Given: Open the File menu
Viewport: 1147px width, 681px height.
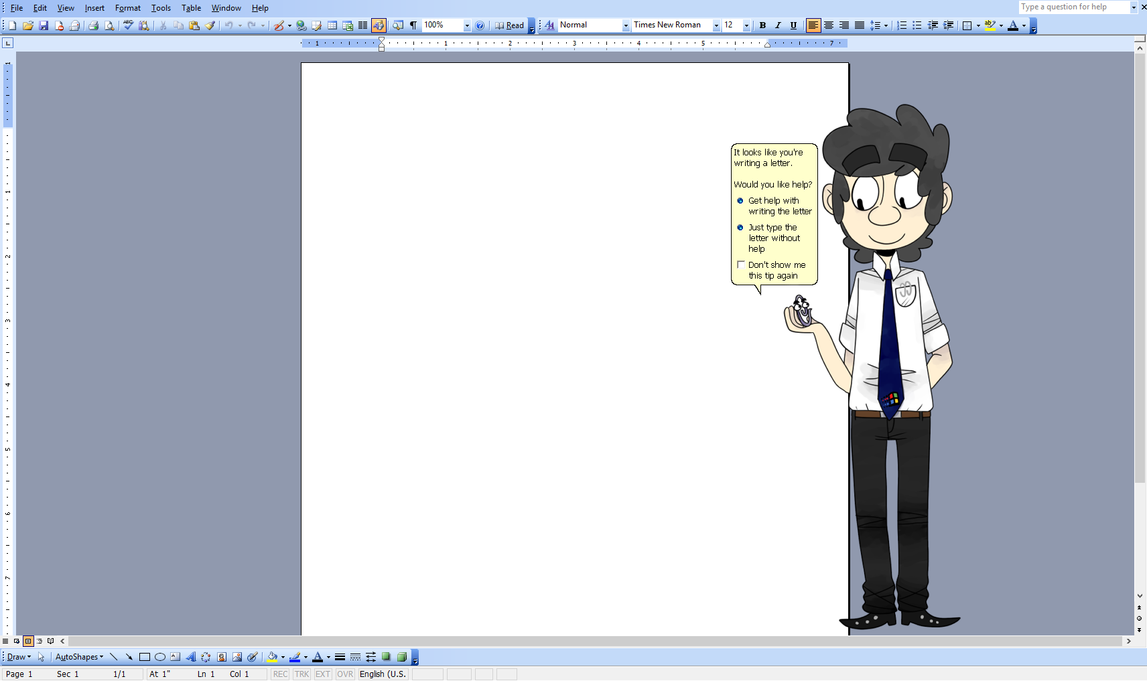Looking at the screenshot, I should 17,8.
